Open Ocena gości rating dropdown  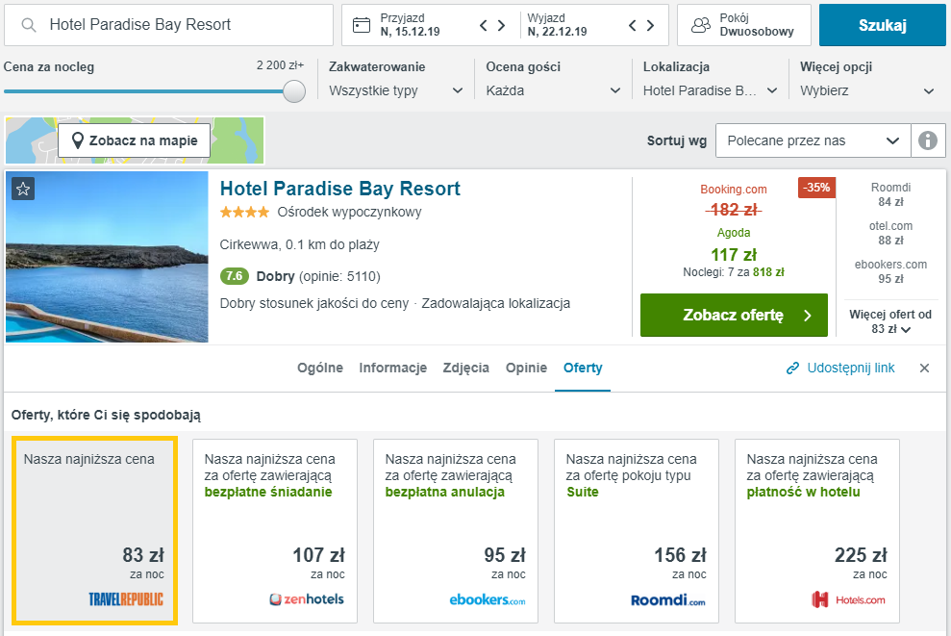coord(553,90)
